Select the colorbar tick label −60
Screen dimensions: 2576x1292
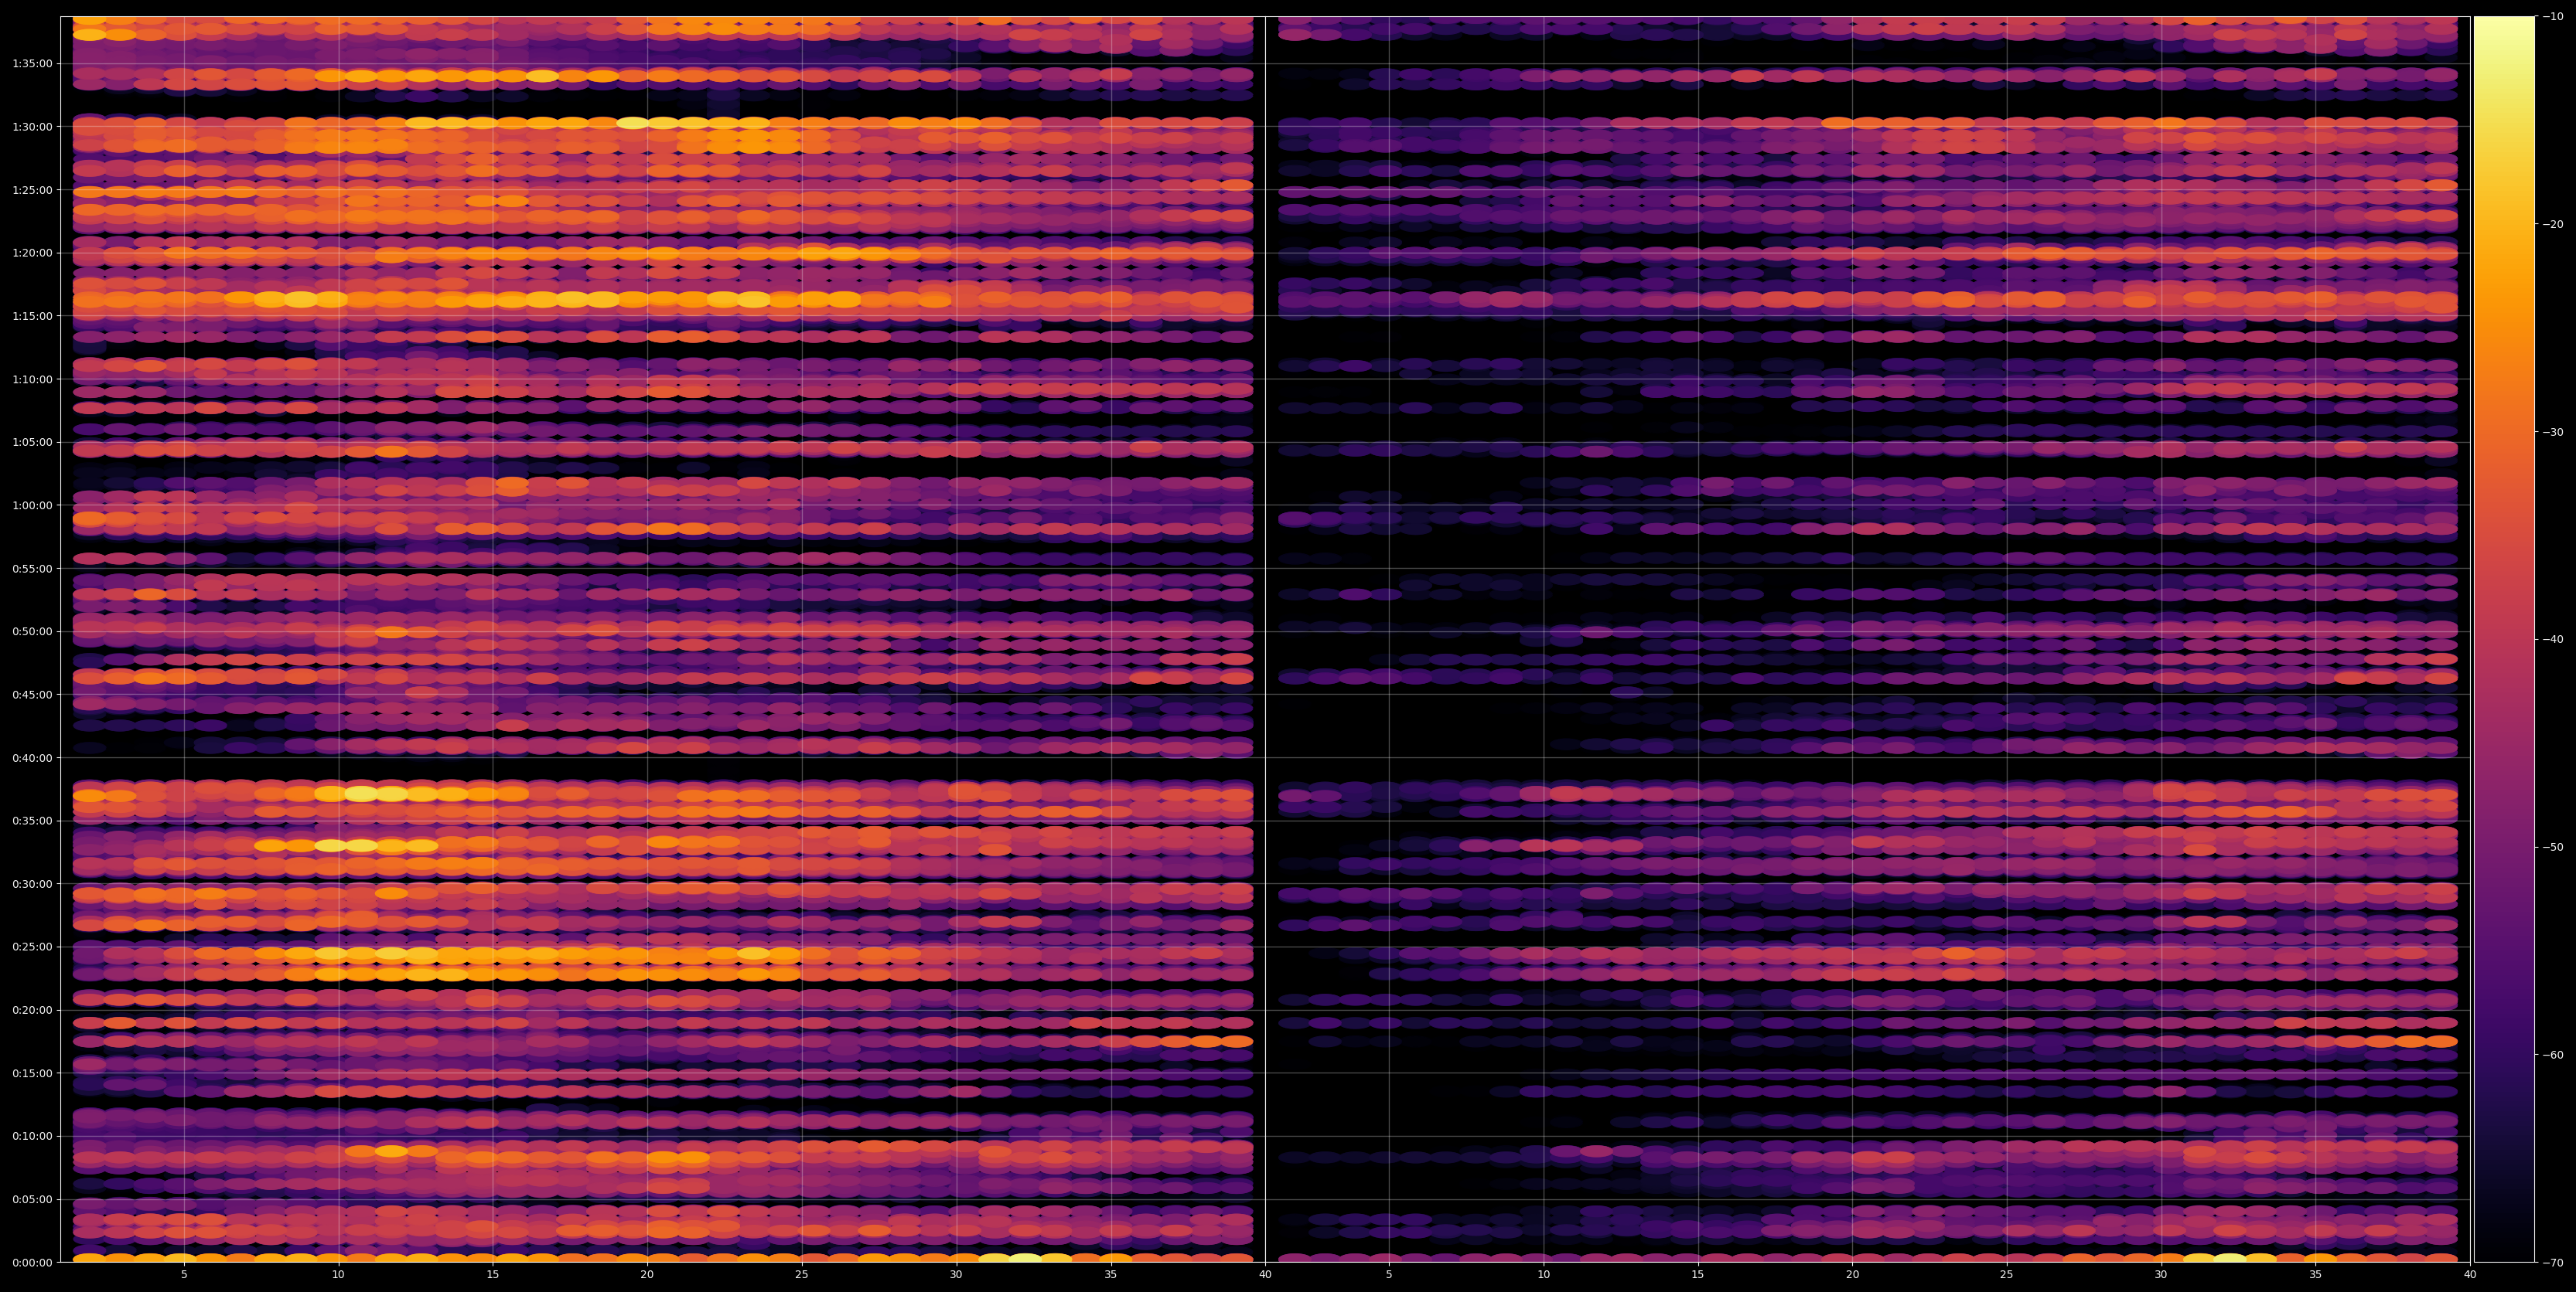pyautogui.click(x=2552, y=1054)
